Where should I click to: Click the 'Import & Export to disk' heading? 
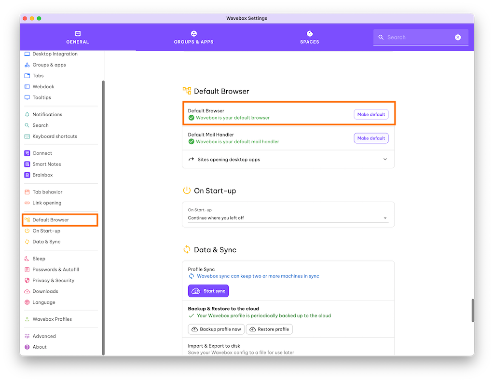[214, 346]
